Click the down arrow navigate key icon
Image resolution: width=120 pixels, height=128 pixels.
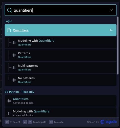[25, 122]
